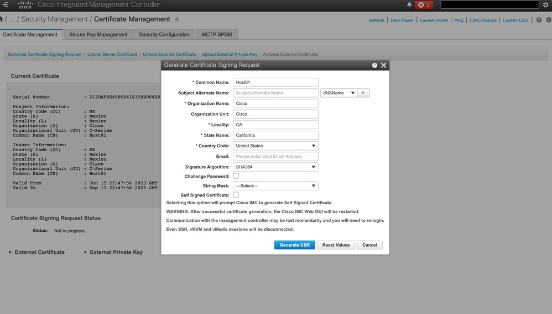Open the settings gear icon
Viewport: 552px width, 314px height.
point(546,4)
